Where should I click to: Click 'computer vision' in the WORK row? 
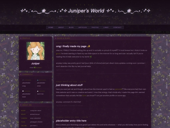pyautogui.click(x=36, y=111)
